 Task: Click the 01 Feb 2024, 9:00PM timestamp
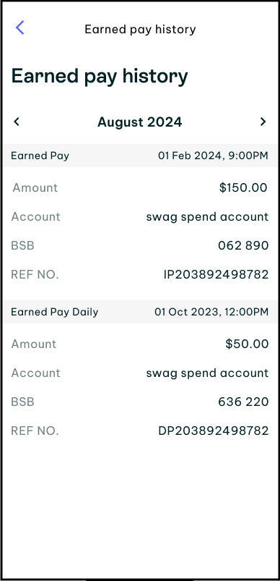coord(213,156)
